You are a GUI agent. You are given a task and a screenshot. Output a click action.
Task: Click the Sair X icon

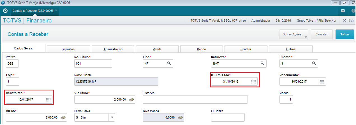click(345, 21)
